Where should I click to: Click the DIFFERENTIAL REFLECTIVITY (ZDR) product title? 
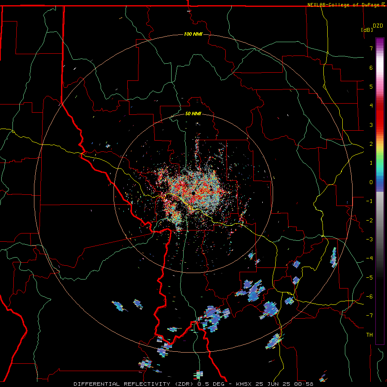pos(134,384)
